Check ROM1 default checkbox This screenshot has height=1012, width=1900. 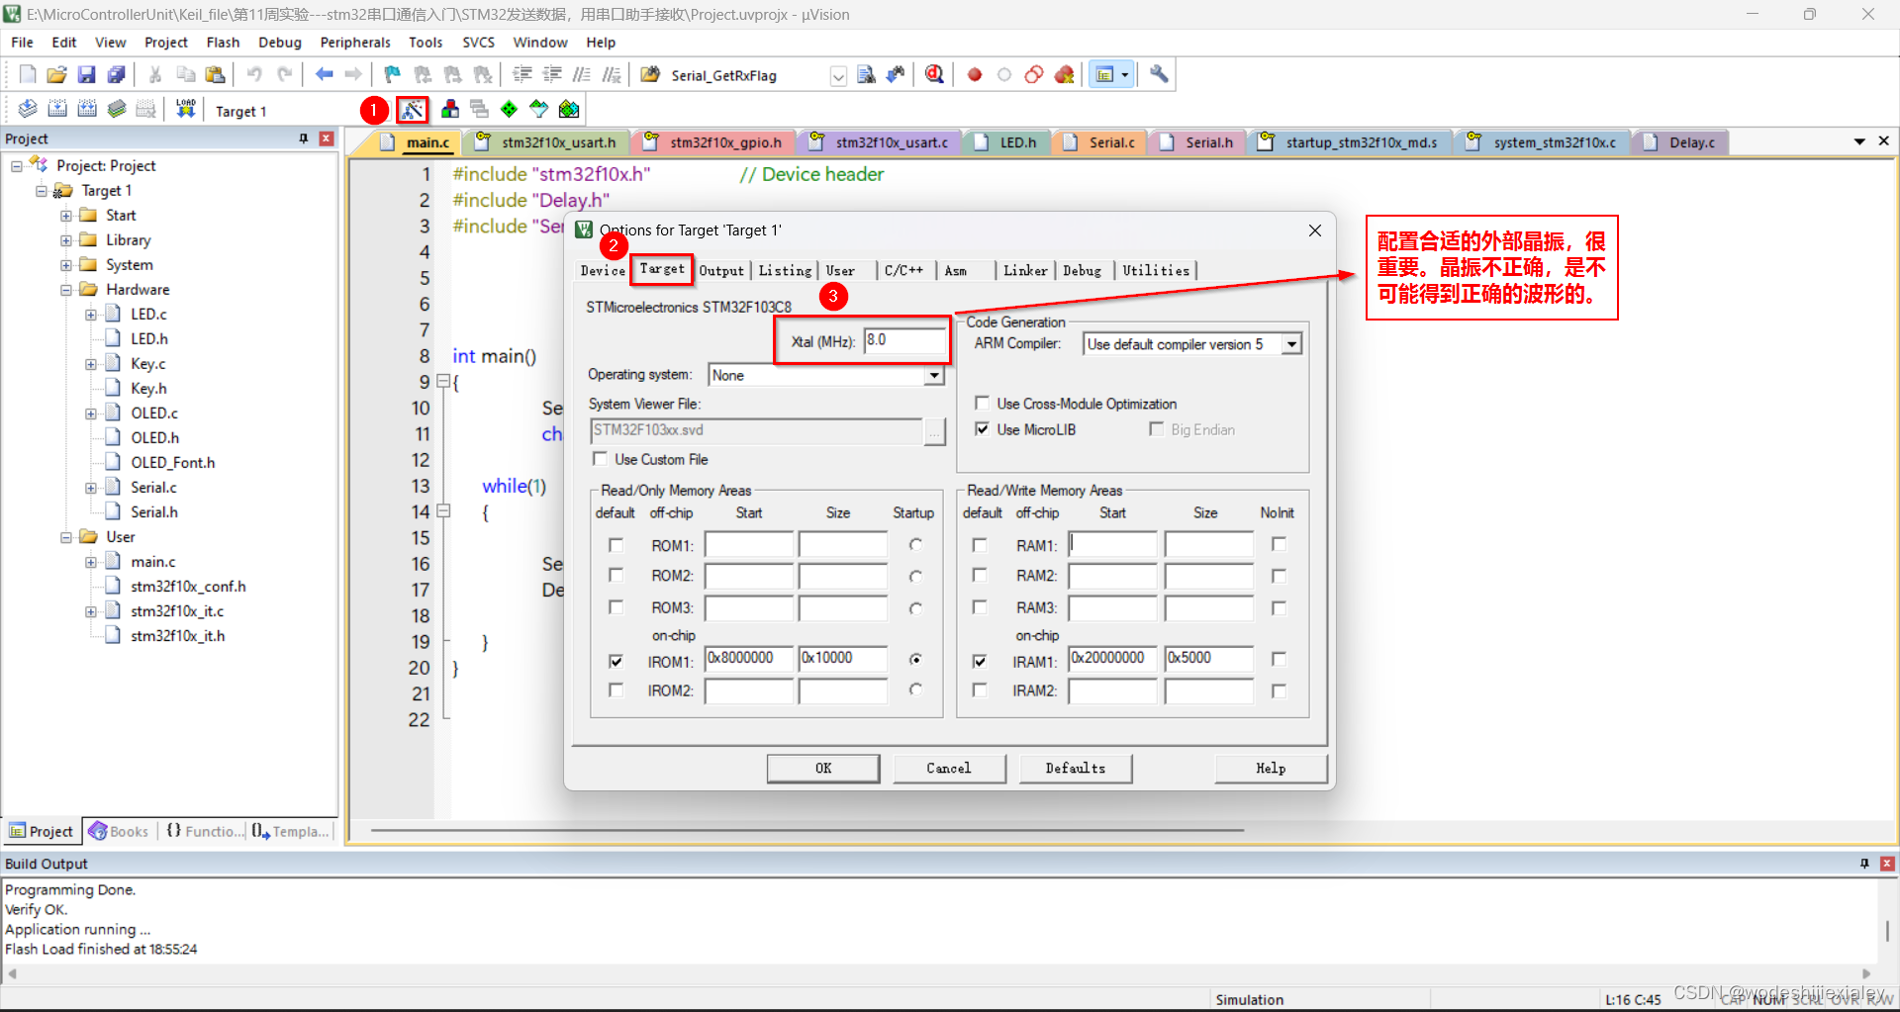616,544
